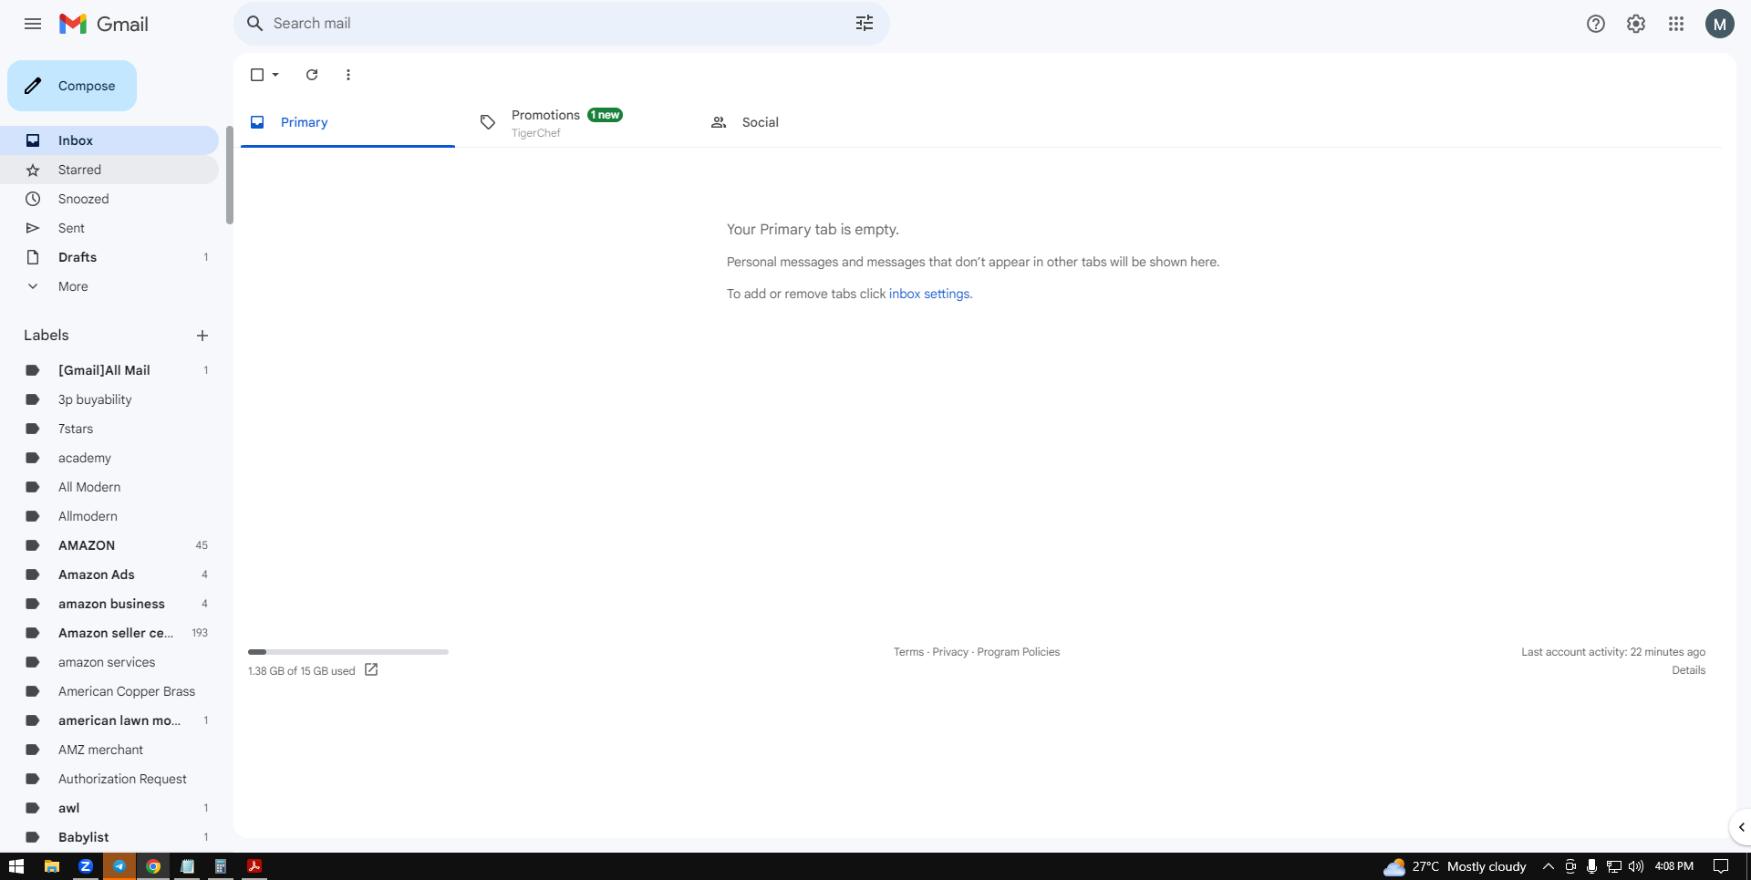Open the More options three-dot menu

click(348, 75)
